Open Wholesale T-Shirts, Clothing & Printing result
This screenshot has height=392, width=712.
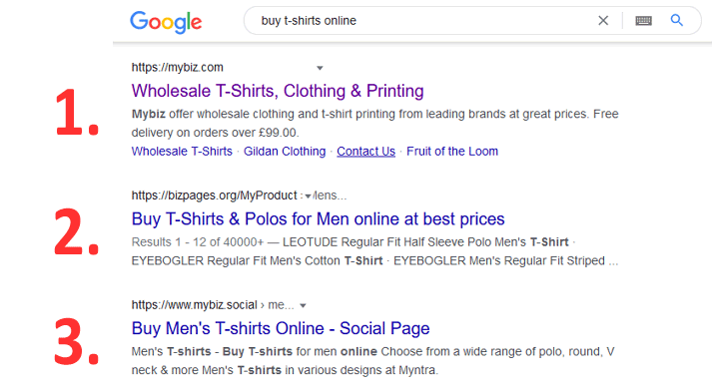tap(278, 91)
